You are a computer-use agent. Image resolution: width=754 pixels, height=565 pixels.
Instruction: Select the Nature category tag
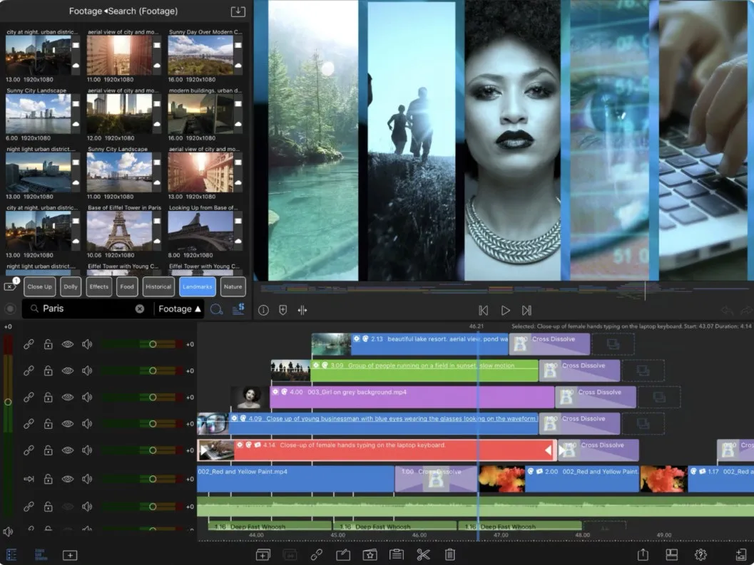click(233, 286)
